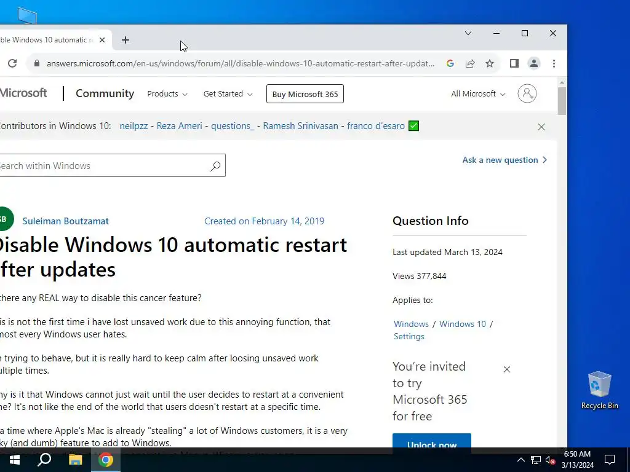Expand the Products dropdown
Screen dimensions: 630x472
[x=167, y=94]
